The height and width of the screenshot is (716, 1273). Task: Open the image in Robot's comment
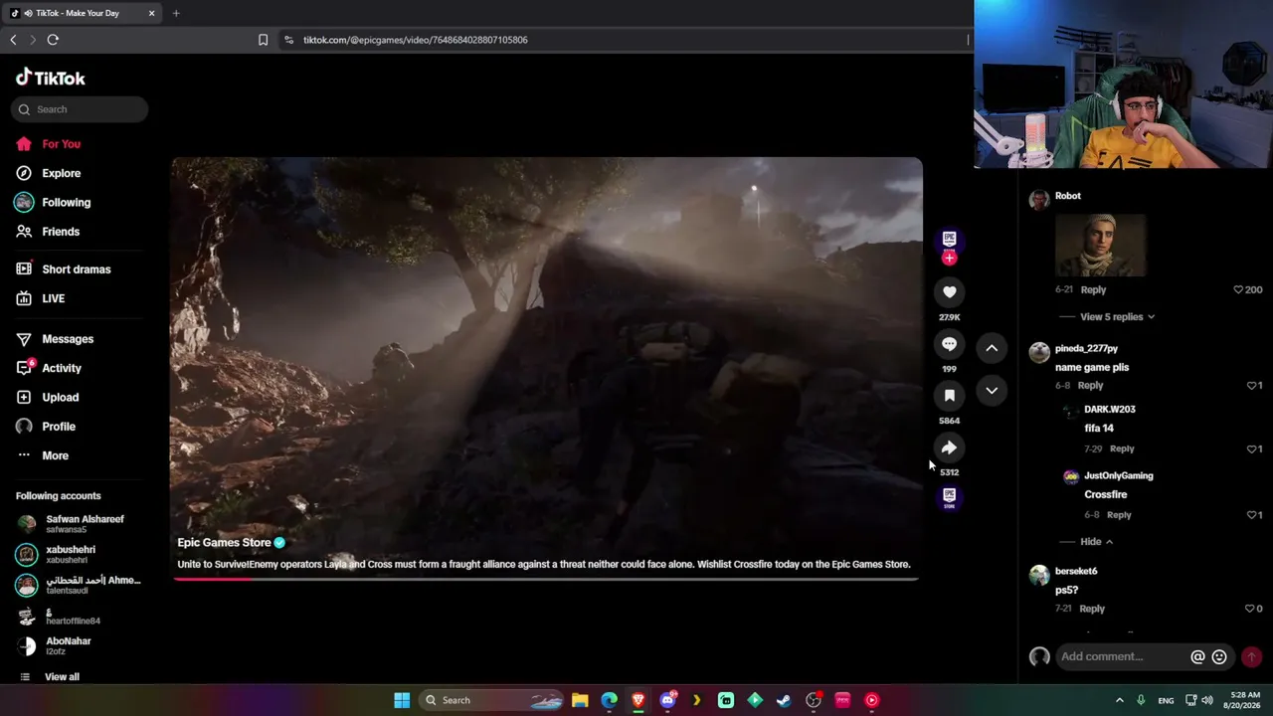point(1100,245)
